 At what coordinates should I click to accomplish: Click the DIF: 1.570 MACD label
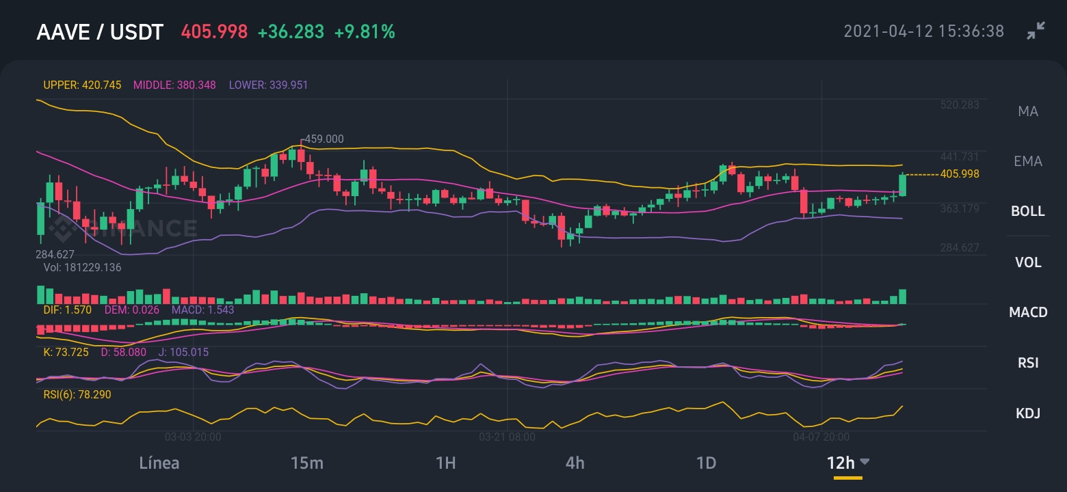click(x=67, y=310)
